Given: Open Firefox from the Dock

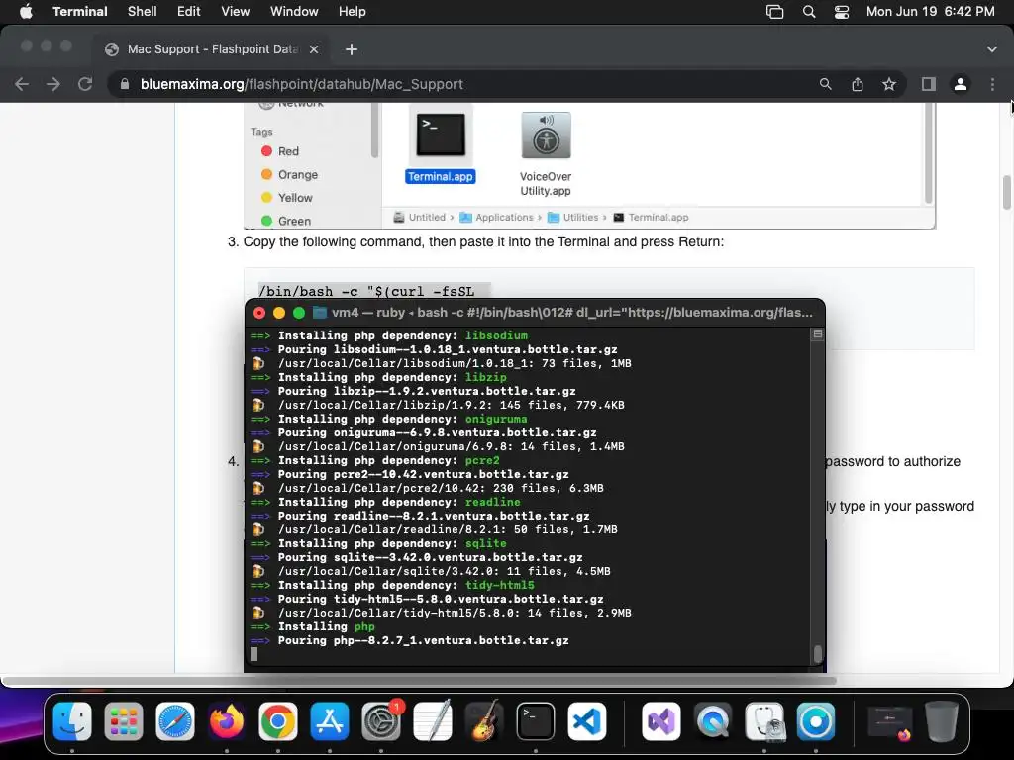Looking at the screenshot, I should pyautogui.click(x=227, y=721).
